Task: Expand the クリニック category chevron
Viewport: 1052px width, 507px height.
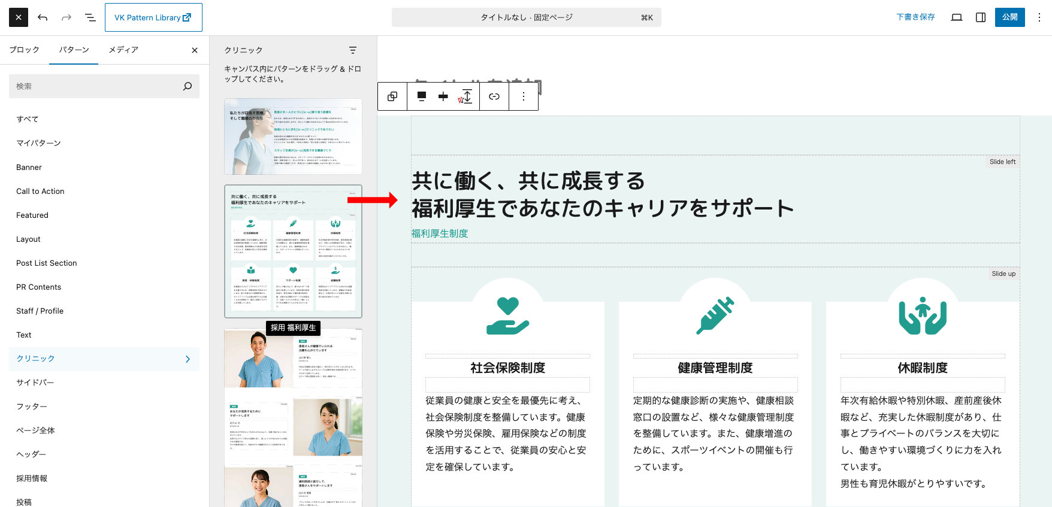Action: coord(188,359)
